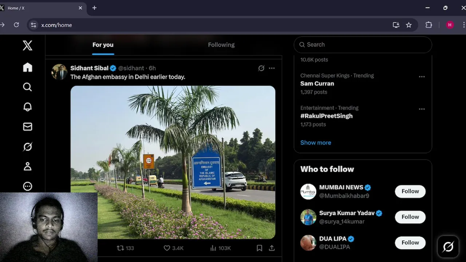Click the Search X input field
Screen dimensions: 466x262
[363, 45]
